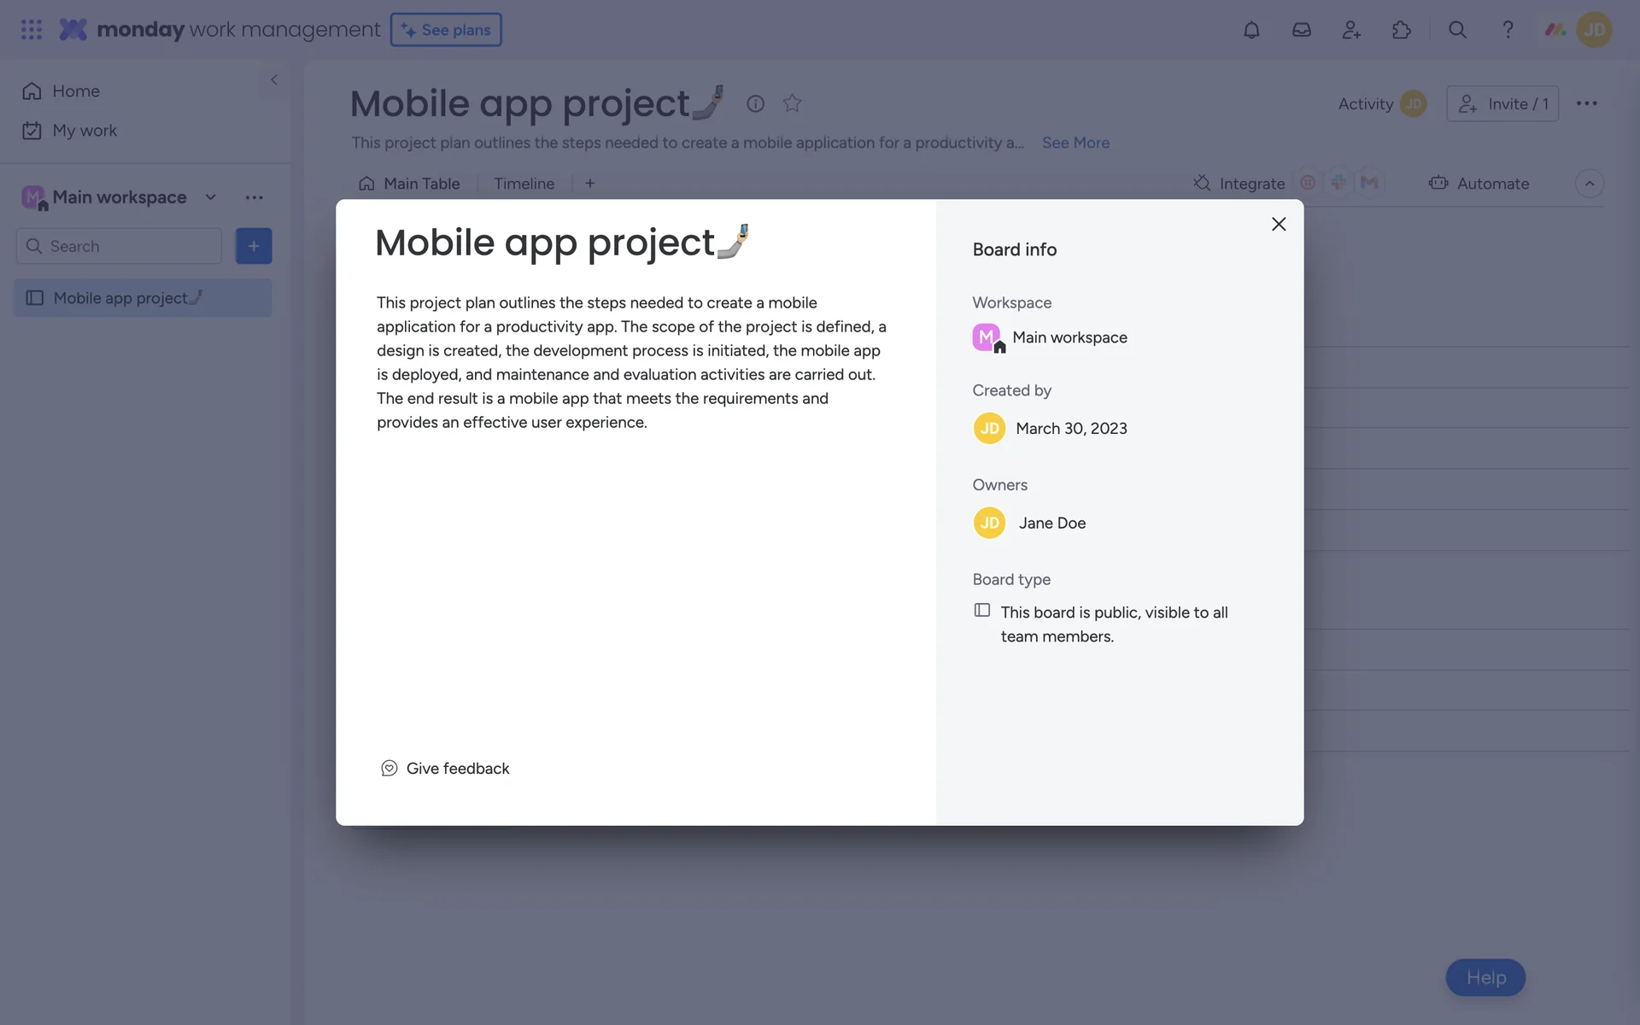Open the help question mark icon
The image size is (1640, 1025).
tap(1508, 30)
